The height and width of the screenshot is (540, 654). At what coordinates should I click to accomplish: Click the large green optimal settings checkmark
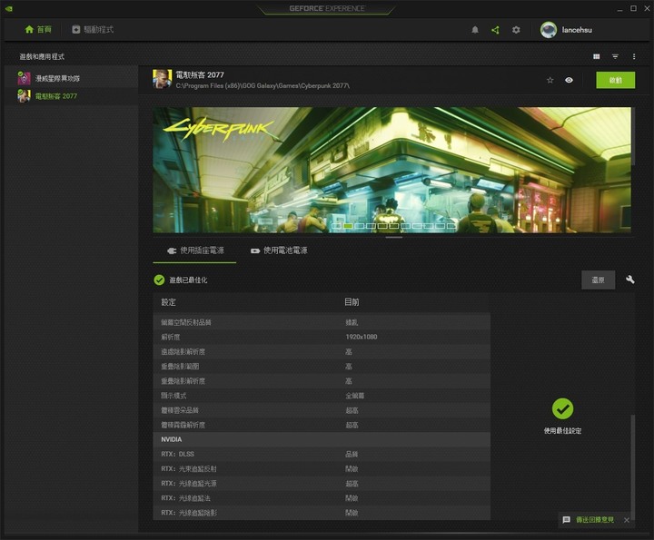point(562,408)
